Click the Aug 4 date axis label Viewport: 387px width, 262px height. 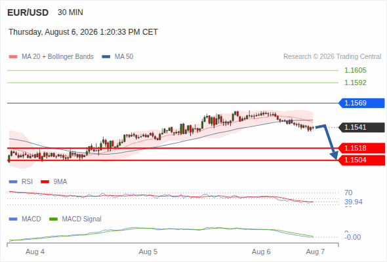click(x=35, y=252)
